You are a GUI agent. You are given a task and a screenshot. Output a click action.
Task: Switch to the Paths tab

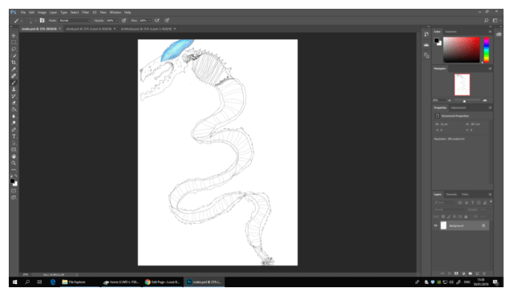click(465, 194)
